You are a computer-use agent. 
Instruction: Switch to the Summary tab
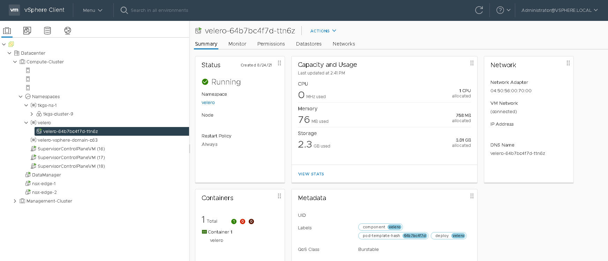[206, 44]
